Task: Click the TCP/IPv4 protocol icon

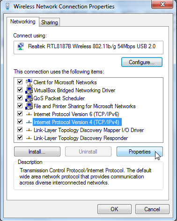Action: point(29,122)
